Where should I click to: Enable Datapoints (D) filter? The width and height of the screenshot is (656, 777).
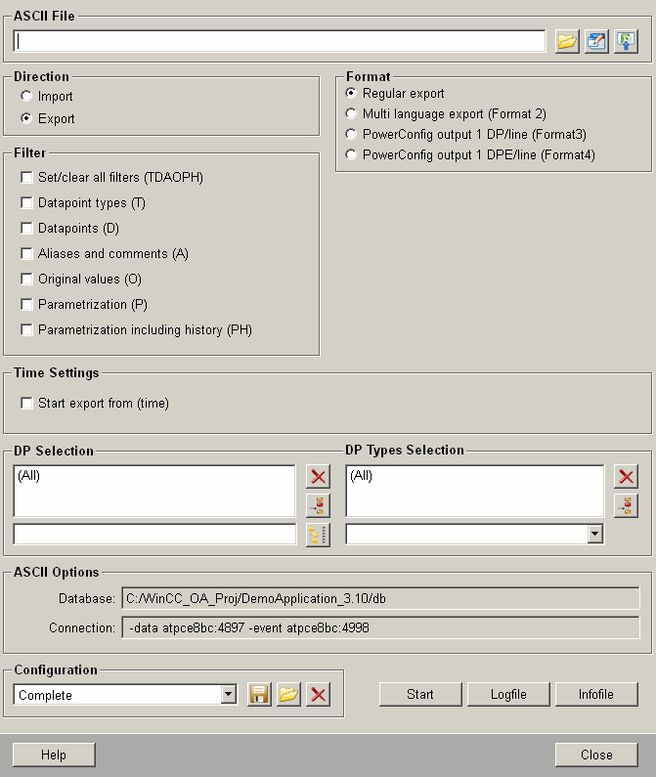[70, 228]
